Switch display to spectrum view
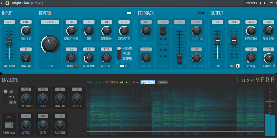 148,82
